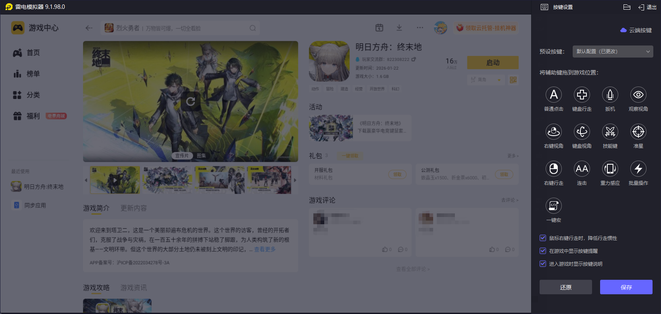Select the 普通点击 tap key icon
661x314 pixels.
554,95
